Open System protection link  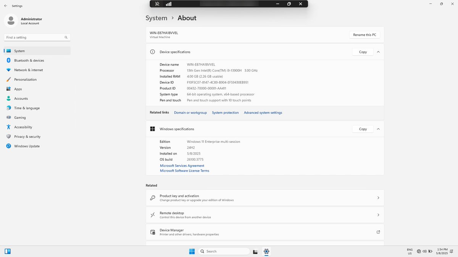click(225, 113)
